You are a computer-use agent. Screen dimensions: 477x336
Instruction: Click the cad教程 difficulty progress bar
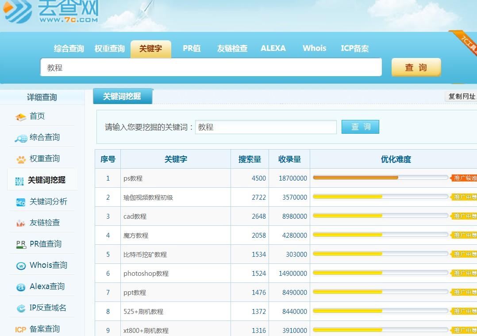coord(381,216)
